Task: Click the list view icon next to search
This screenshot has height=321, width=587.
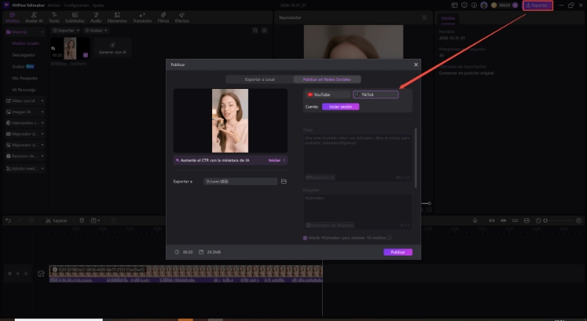Action: pos(264,30)
